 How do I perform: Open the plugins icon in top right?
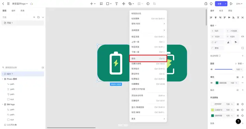click(x=206, y=4)
